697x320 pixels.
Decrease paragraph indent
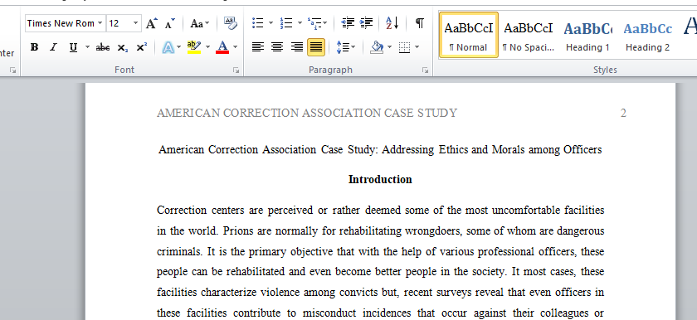(347, 23)
